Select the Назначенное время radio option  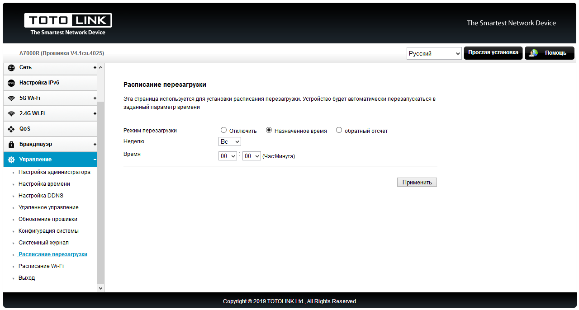pyautogui.click(x=269, y=130)
